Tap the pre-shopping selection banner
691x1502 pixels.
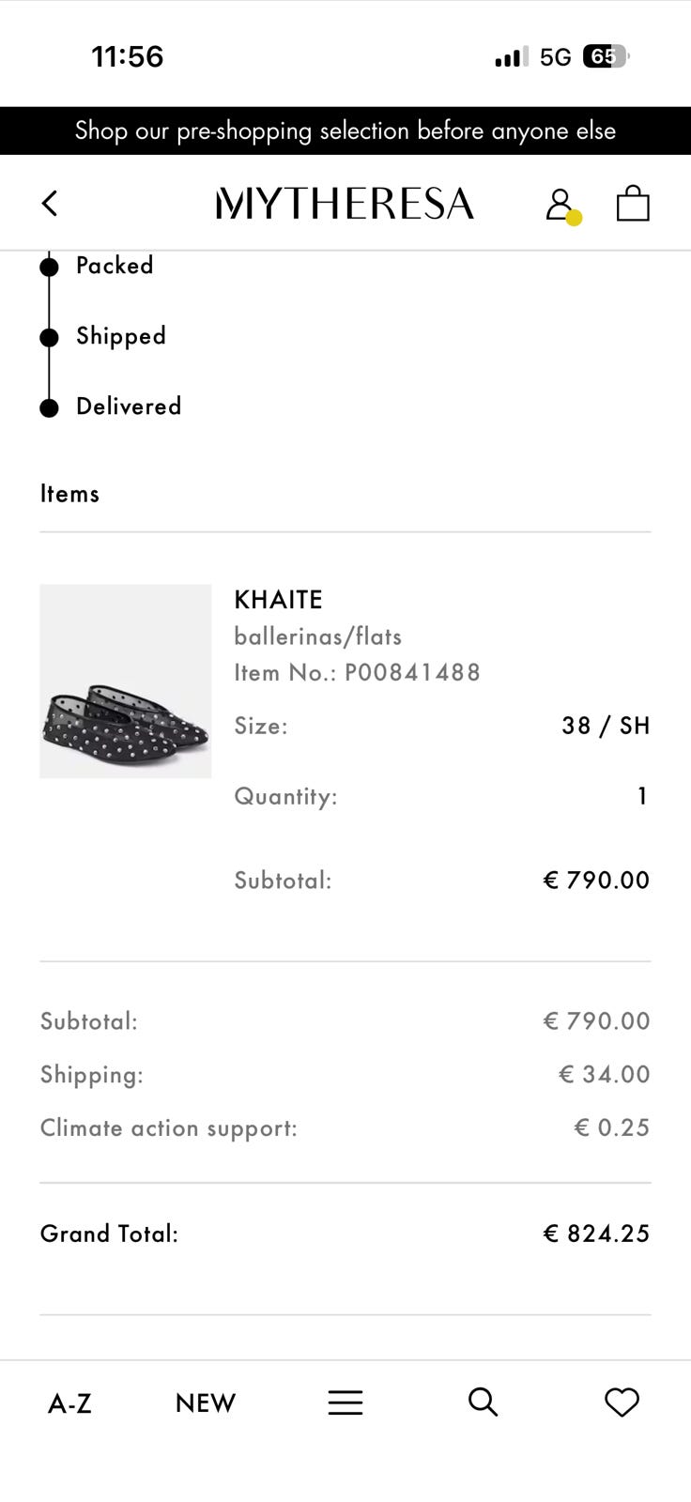(x=345, y=130)
